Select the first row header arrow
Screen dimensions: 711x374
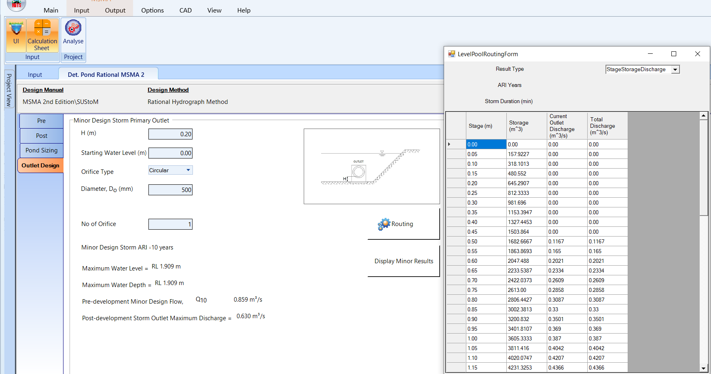456,144
